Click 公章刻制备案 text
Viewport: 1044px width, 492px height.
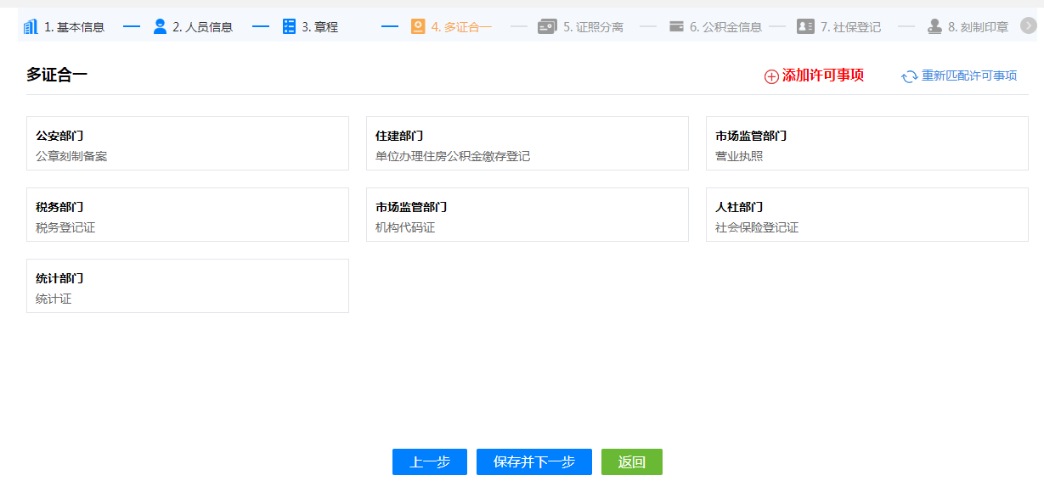71,156
